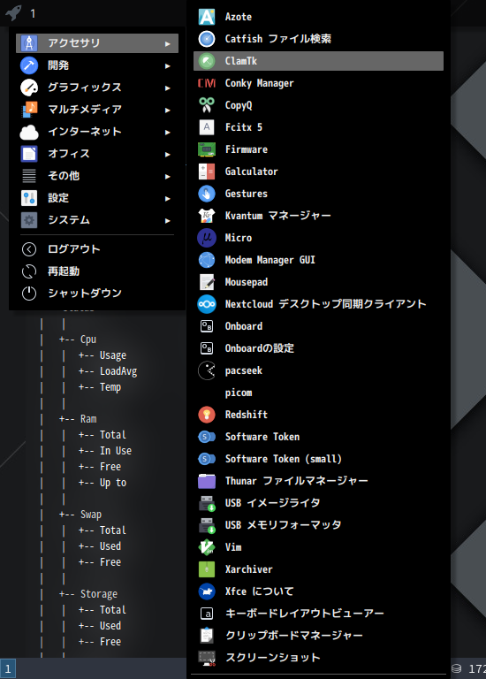Click the ClamTk antivirus icon
The height and width of the screenshot is (679, 486).
coord(207,61)
